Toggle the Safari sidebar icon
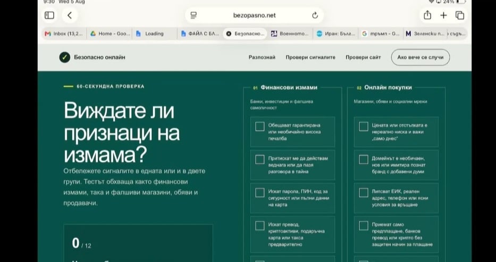Image resolution: width=496 pixels, height=262 pixels. click(x=49, y=15)
